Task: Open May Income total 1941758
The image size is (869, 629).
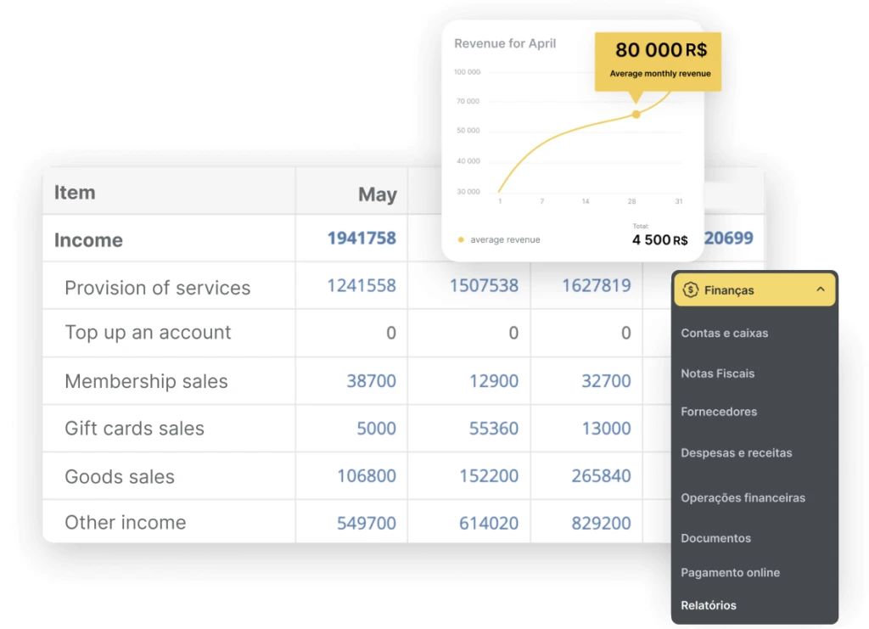Action: pos(362,239)
